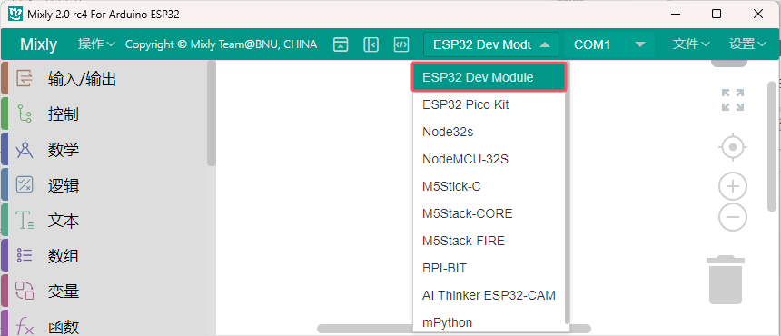Image resolution: width=781 pixels, height=336 pixels.
Task: Click the category sidebar vertical scrollbar
Action: coord(212,114)
